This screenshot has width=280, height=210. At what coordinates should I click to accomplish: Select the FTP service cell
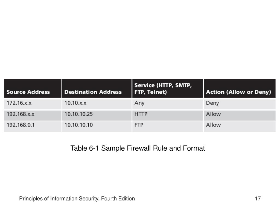(x=168, y=126)
